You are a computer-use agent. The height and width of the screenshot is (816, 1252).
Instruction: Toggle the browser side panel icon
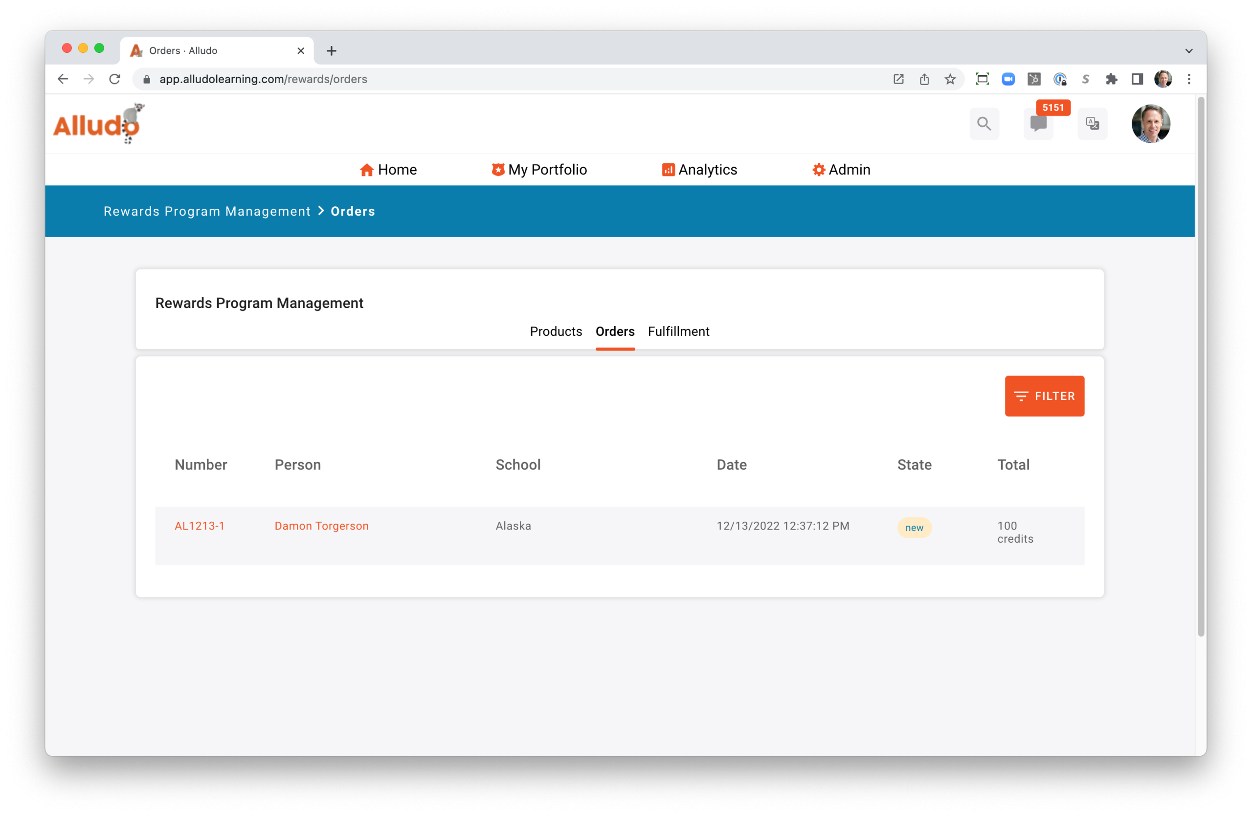pos(1137,79)
